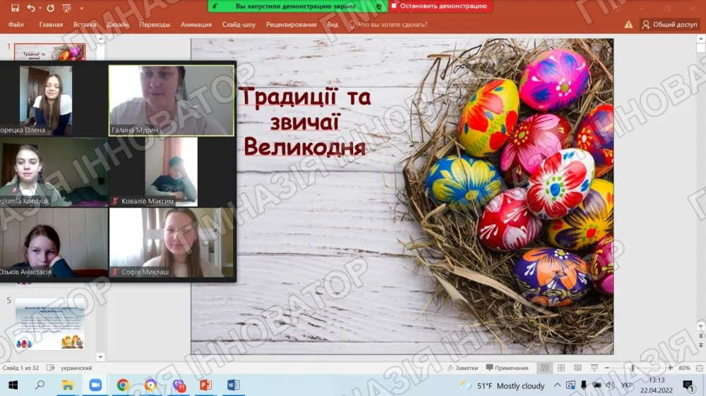Switch to the Анимация ribbon tab
Viewport: 706px width, 396px height.
point(196,25)
